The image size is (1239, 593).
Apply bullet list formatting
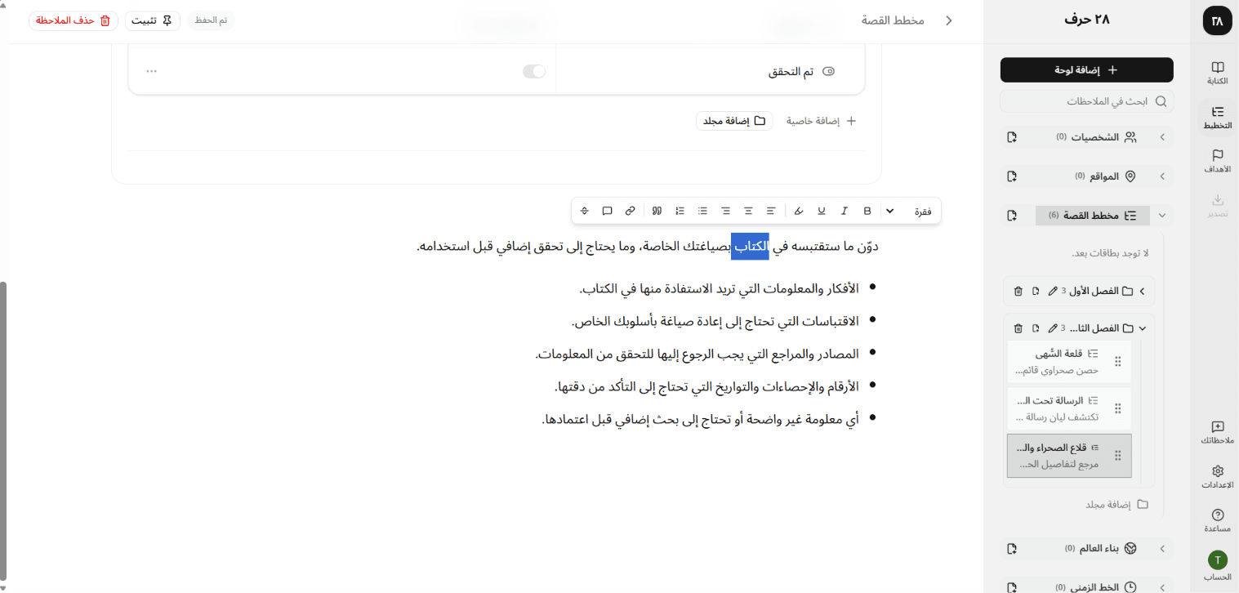(702, 211)
